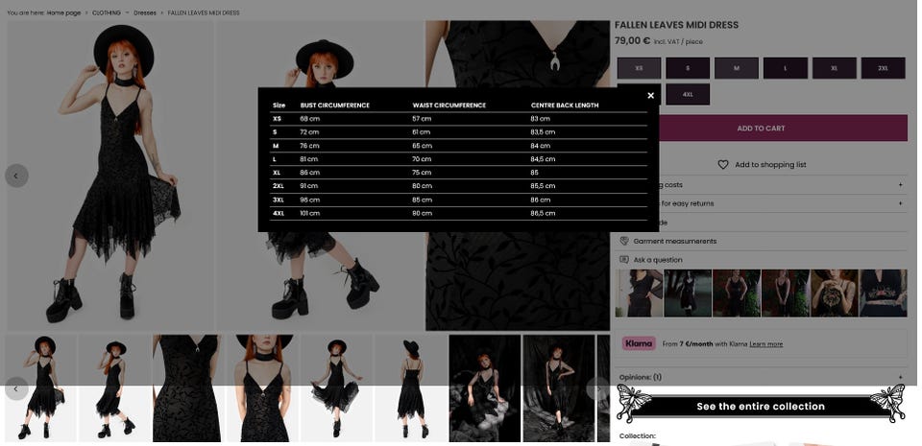
Task: Click bust value 72 cm
Action: pyautogui.click(x=309, y=132)
